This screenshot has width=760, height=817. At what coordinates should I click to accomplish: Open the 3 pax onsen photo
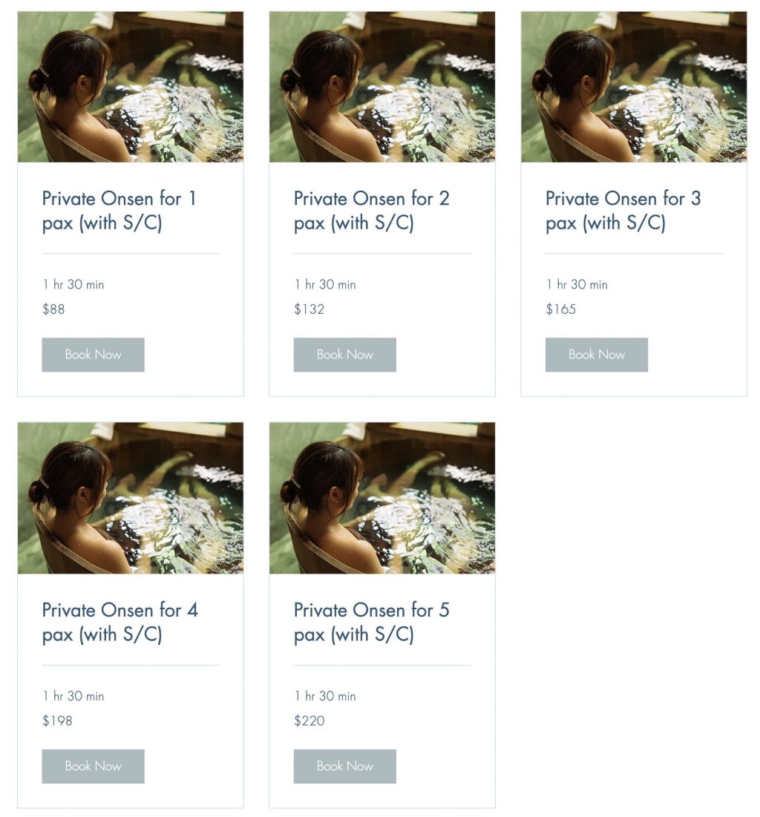click(634, 87)
